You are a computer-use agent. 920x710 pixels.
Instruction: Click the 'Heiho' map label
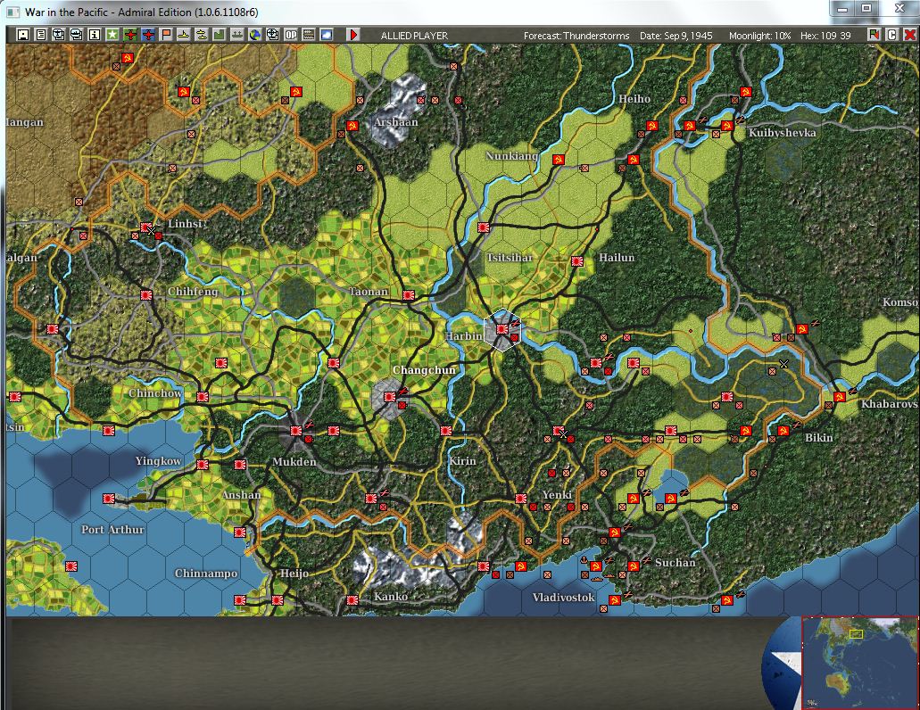634,98
